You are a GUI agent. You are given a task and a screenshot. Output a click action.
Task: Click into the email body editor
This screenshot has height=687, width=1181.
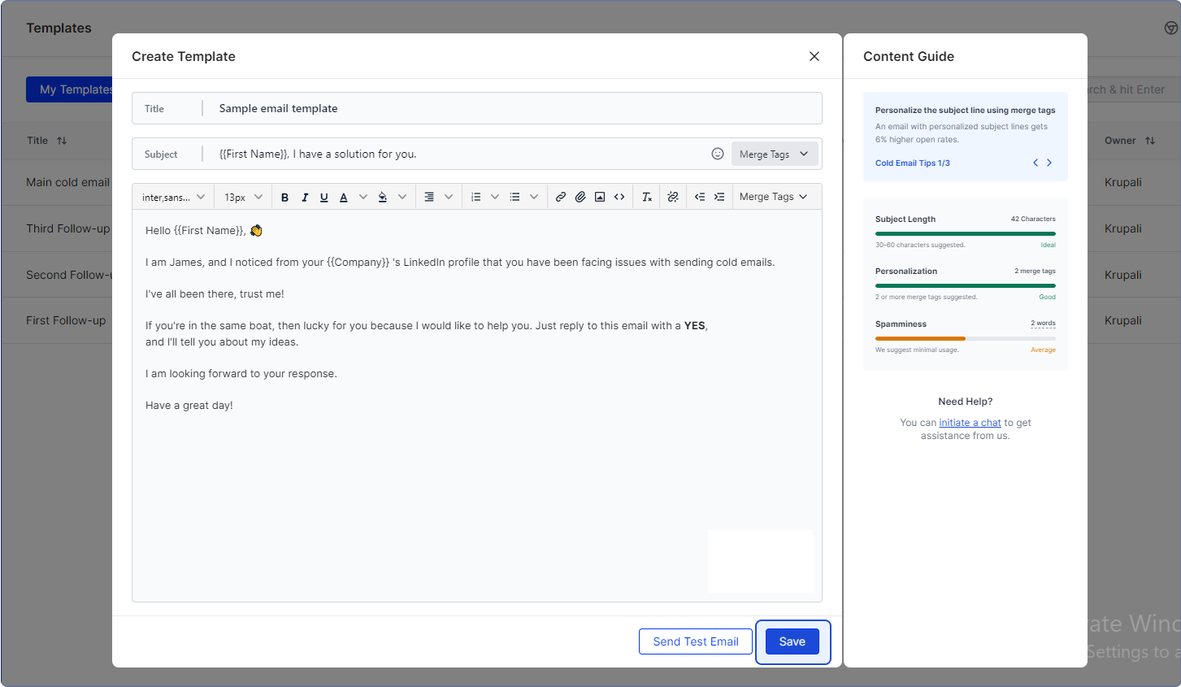tap(477, 406)
